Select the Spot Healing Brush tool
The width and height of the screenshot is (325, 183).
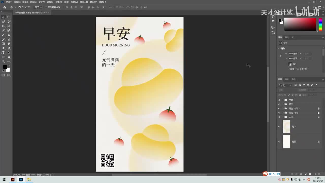click(x=9, y=30)
